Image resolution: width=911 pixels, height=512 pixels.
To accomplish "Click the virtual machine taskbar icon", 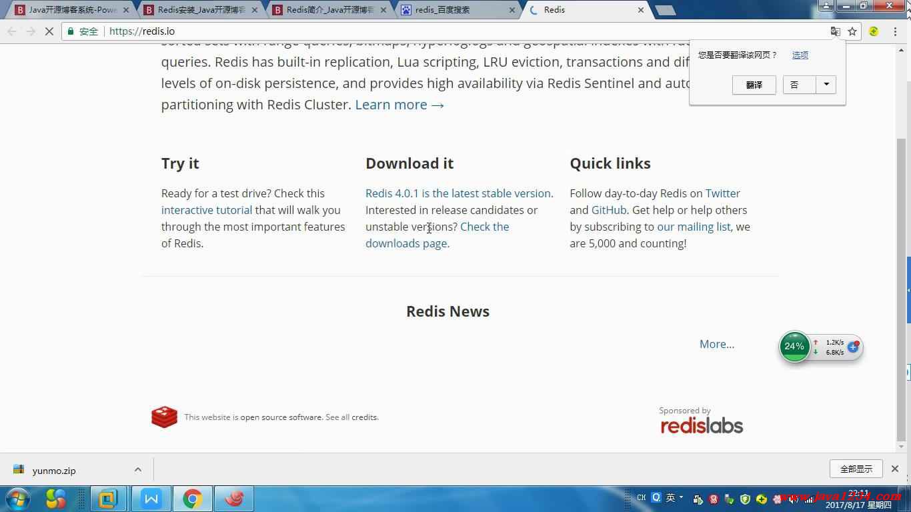I will click(x=108, y=499).
